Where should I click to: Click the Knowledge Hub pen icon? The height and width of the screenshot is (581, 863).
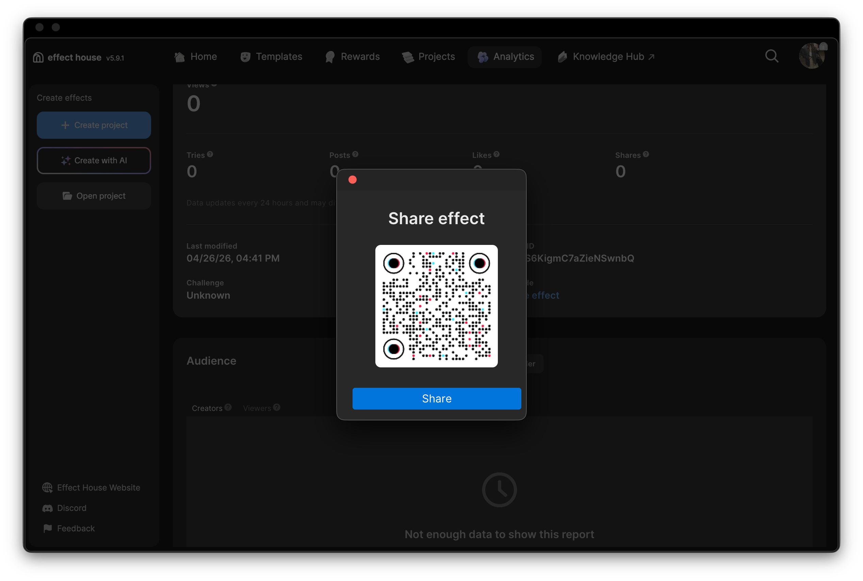pyautogui.click(x=563, y=57)
